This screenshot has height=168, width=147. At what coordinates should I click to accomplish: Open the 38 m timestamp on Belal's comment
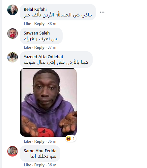[x=52, y=24]
